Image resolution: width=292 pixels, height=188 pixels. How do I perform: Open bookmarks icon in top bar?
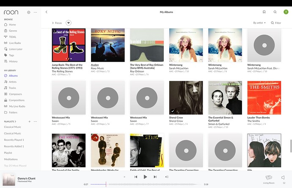(x=264, y=12)
